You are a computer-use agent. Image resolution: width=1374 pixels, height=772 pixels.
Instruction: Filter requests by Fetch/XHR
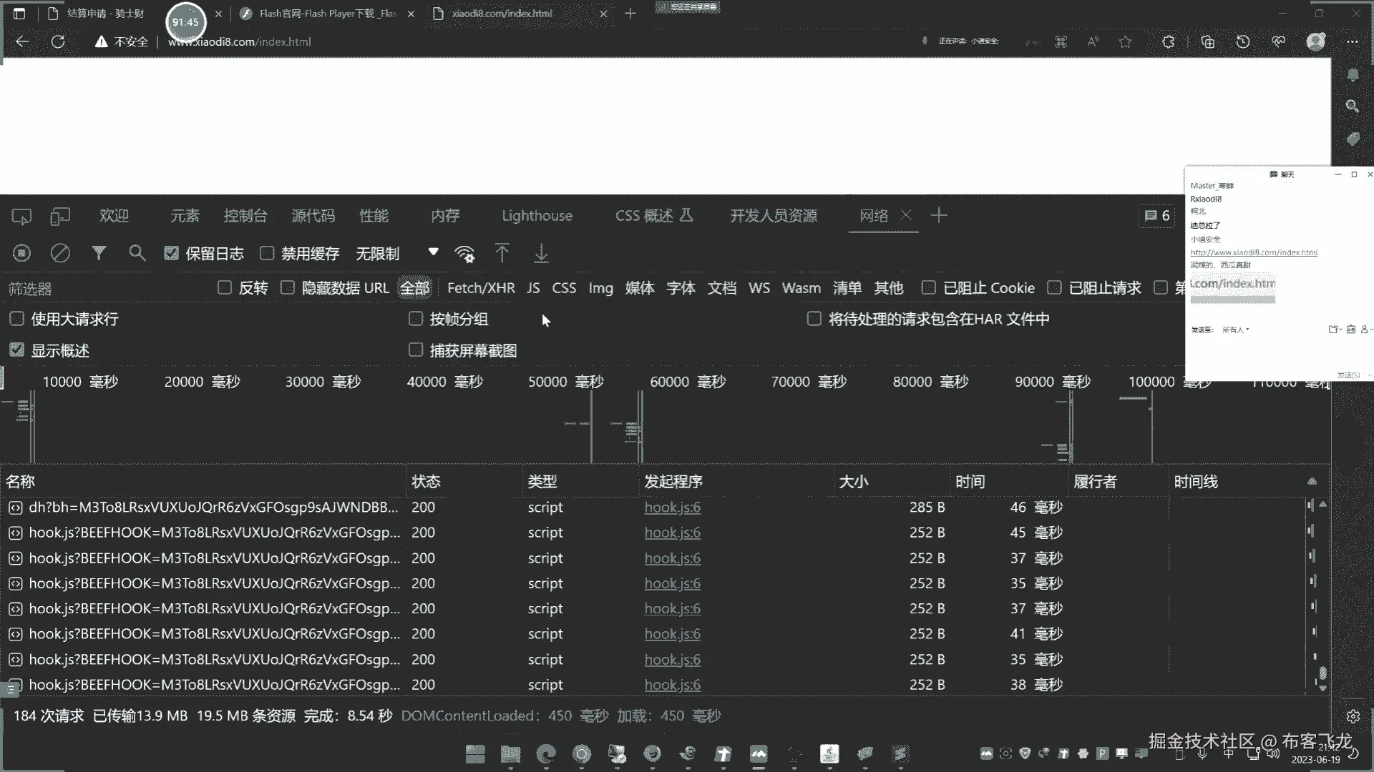point(480,288)
